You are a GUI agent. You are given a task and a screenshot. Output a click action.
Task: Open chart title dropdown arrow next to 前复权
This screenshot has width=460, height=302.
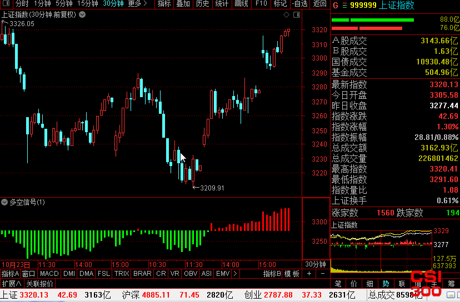click(x=82, y=14)
